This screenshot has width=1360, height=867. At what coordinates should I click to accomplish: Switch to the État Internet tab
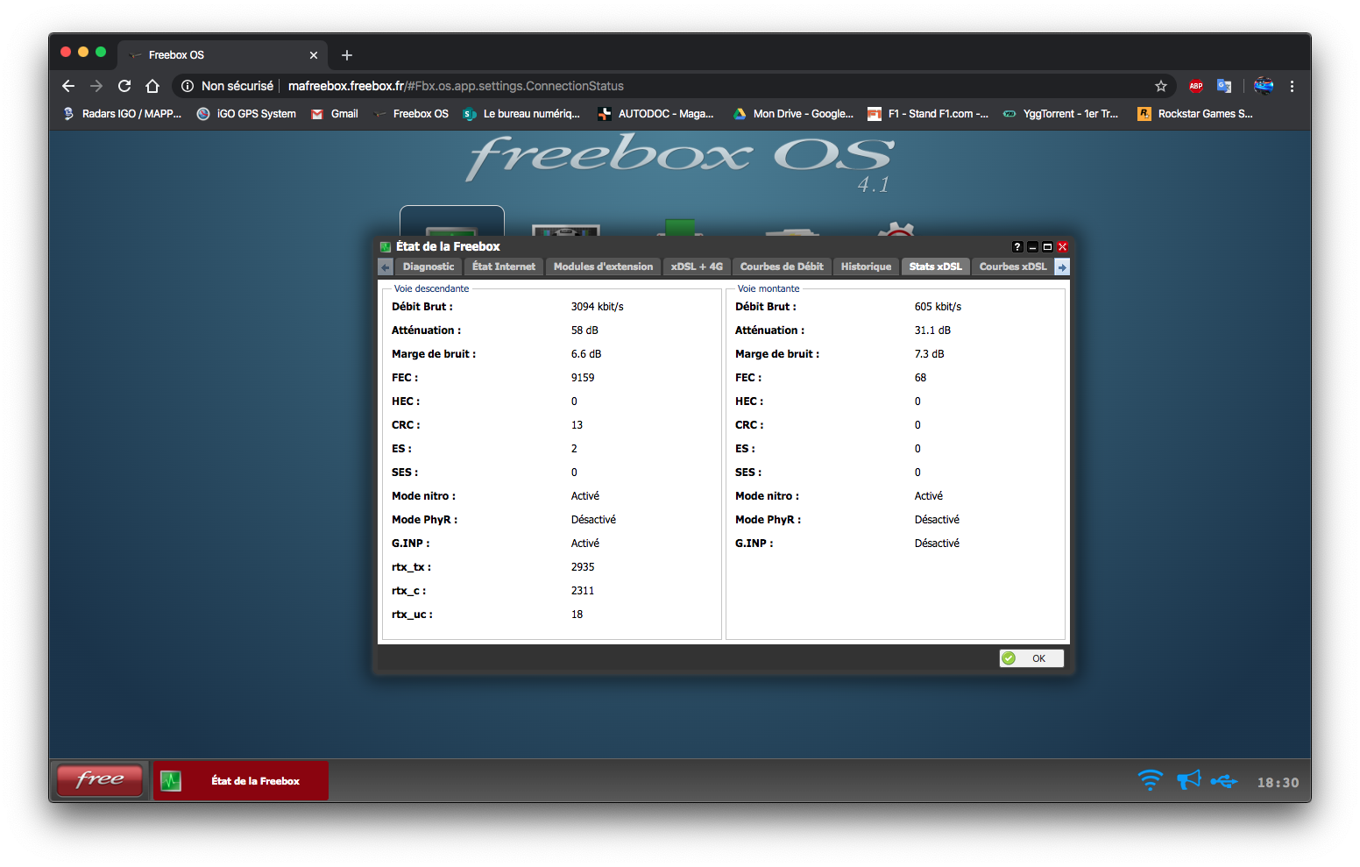tap(504, 266)
